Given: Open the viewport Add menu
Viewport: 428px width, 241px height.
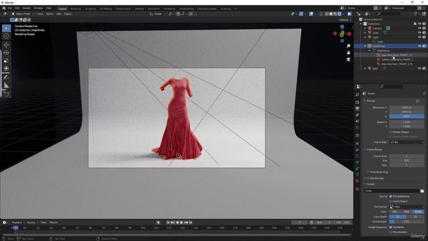Looking at the screenshot, I should coord(59,13).
